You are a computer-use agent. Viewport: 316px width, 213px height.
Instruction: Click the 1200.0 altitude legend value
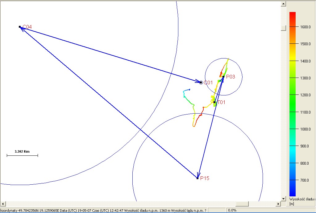click(x=306, y=95)
